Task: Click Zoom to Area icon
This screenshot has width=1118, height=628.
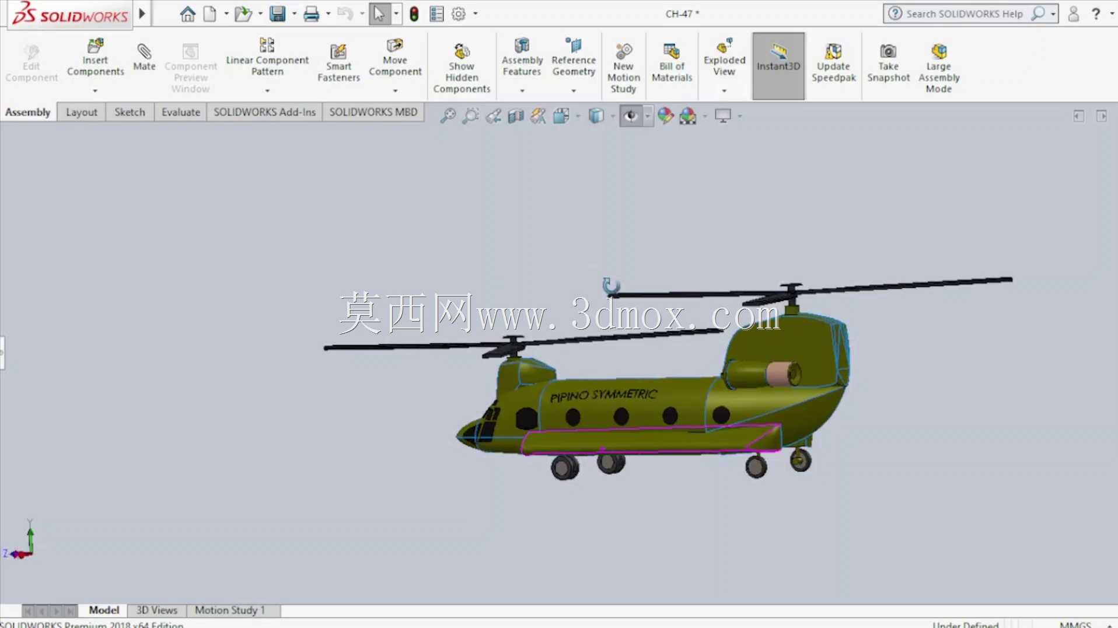Action: pos(470,116)
